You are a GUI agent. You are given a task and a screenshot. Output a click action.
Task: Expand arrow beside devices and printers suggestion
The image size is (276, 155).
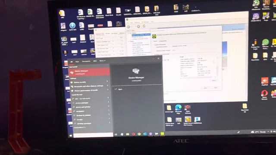tap(109, 106)
